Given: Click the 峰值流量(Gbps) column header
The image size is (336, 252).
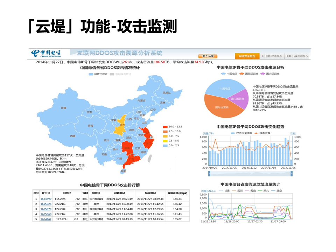Looking at the screenshot, I should [177, 193].
